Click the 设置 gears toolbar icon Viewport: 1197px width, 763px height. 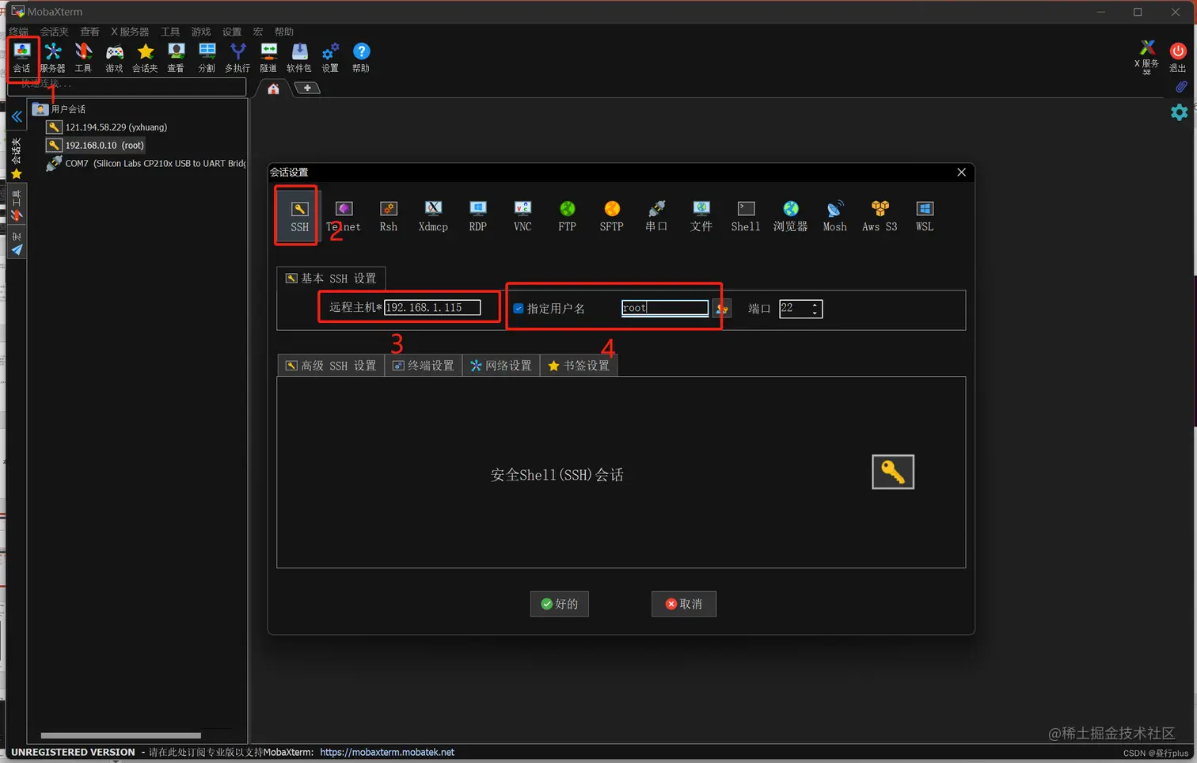coord(330,57)
